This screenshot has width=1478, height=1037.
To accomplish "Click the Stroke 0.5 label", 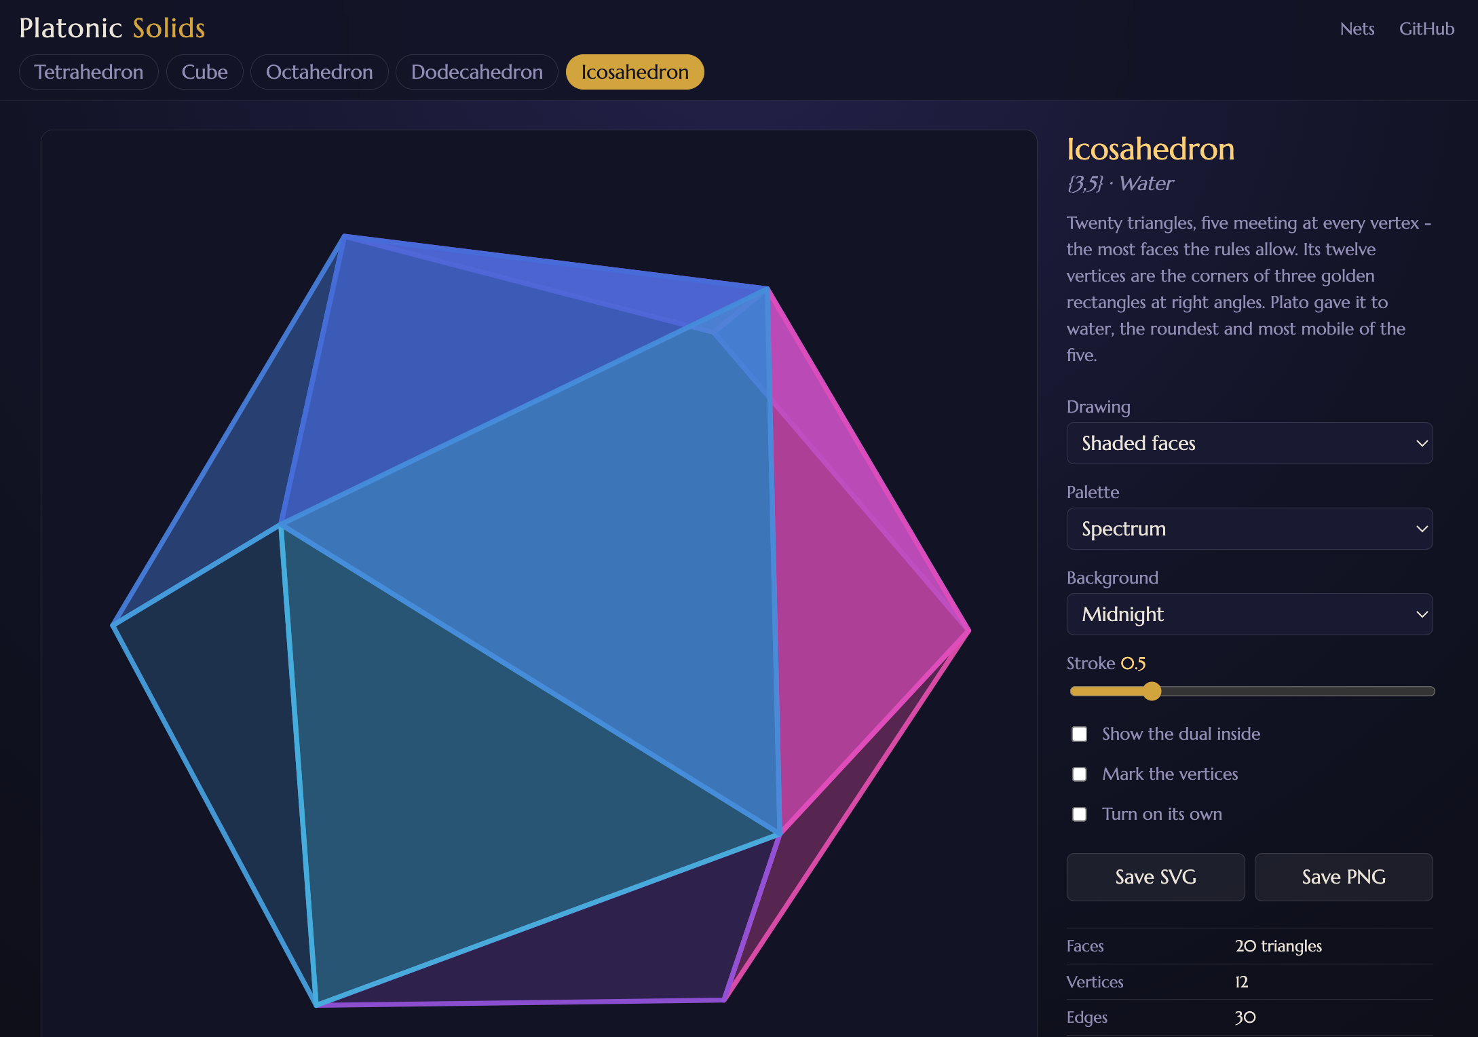I will (x=1106, y=663).
